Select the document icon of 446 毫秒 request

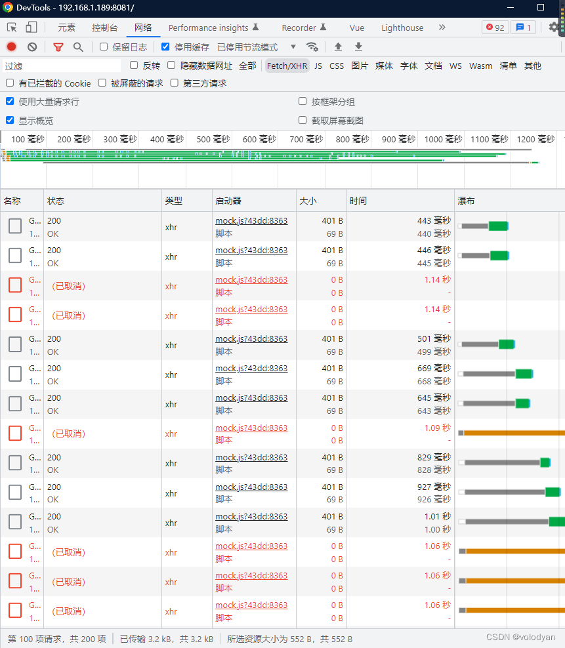[15, 255]
